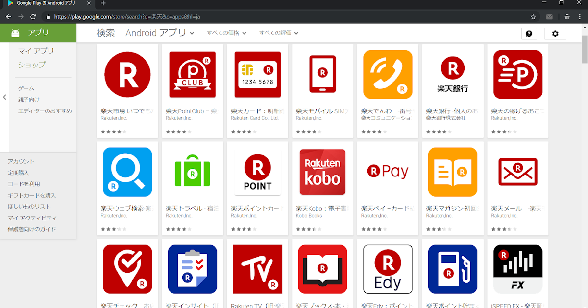Open Chrome menu three dots
This screenshot has height=308, width=588.
(580, 16)
